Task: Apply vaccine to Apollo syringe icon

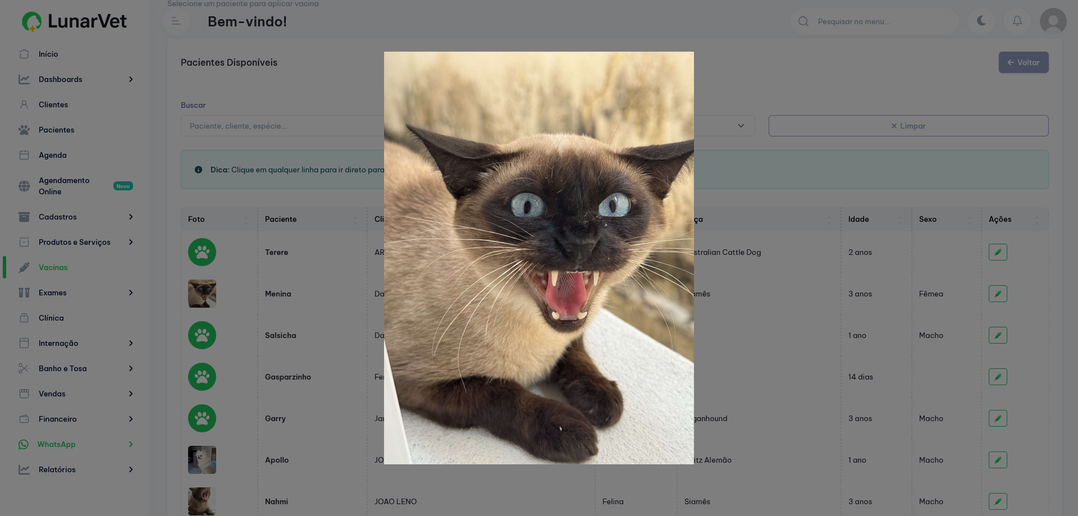Action: (998, 460)
